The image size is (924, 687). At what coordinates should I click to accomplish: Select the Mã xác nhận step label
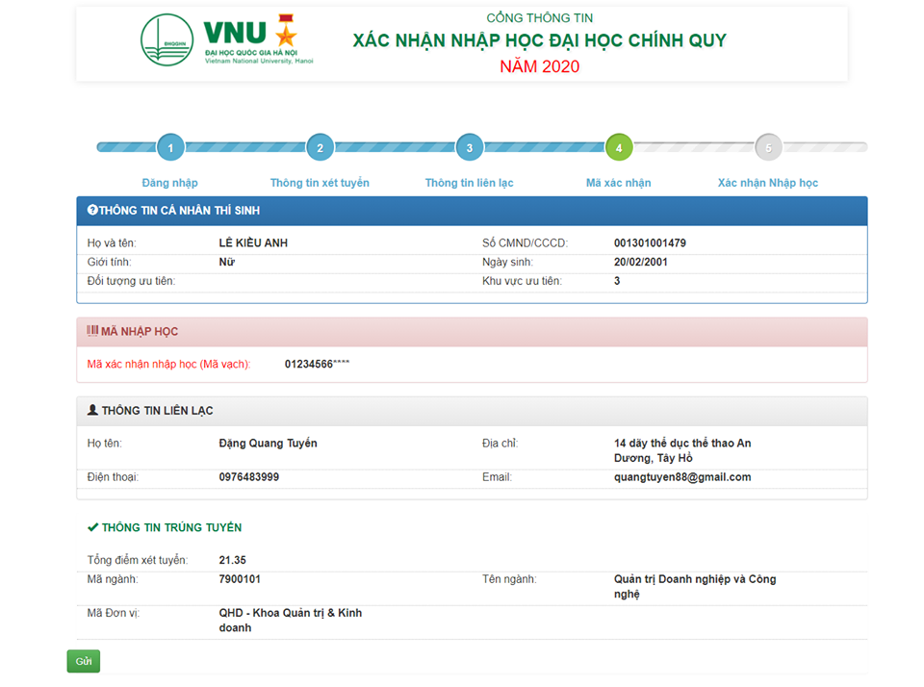(619, 183)
